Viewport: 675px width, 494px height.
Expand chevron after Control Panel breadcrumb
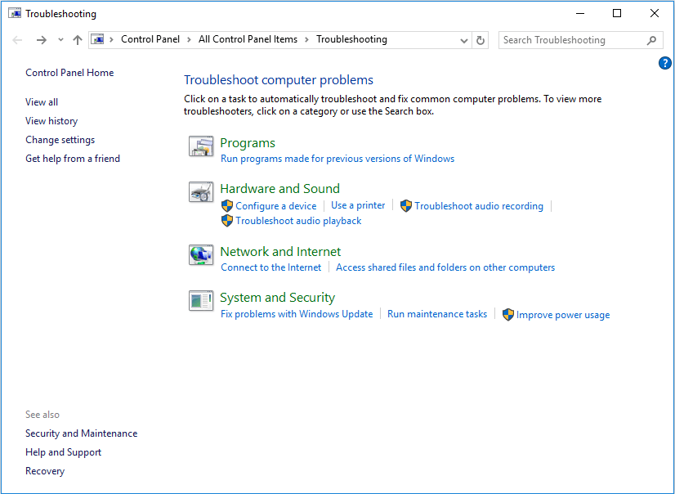coord(188,39)
